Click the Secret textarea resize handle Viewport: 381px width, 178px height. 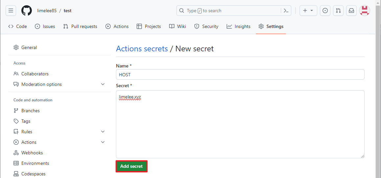(362, 156)
